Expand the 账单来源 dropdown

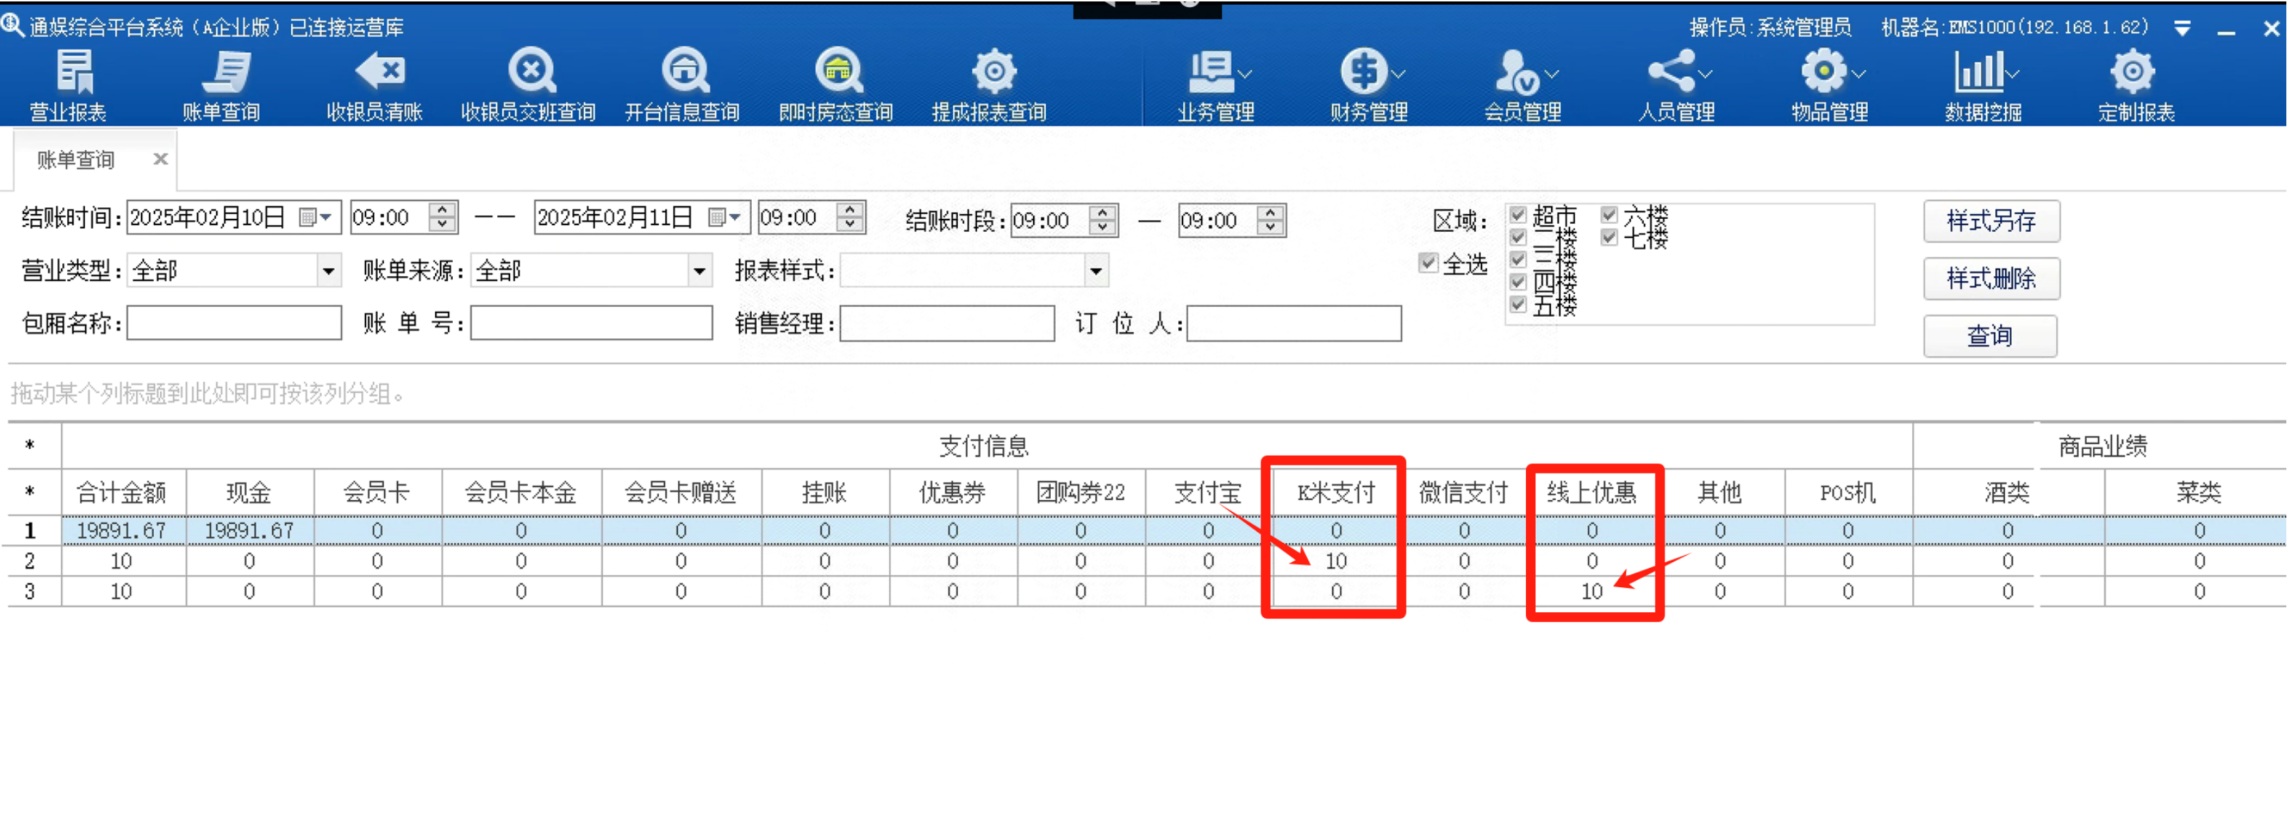click(700, 272)
